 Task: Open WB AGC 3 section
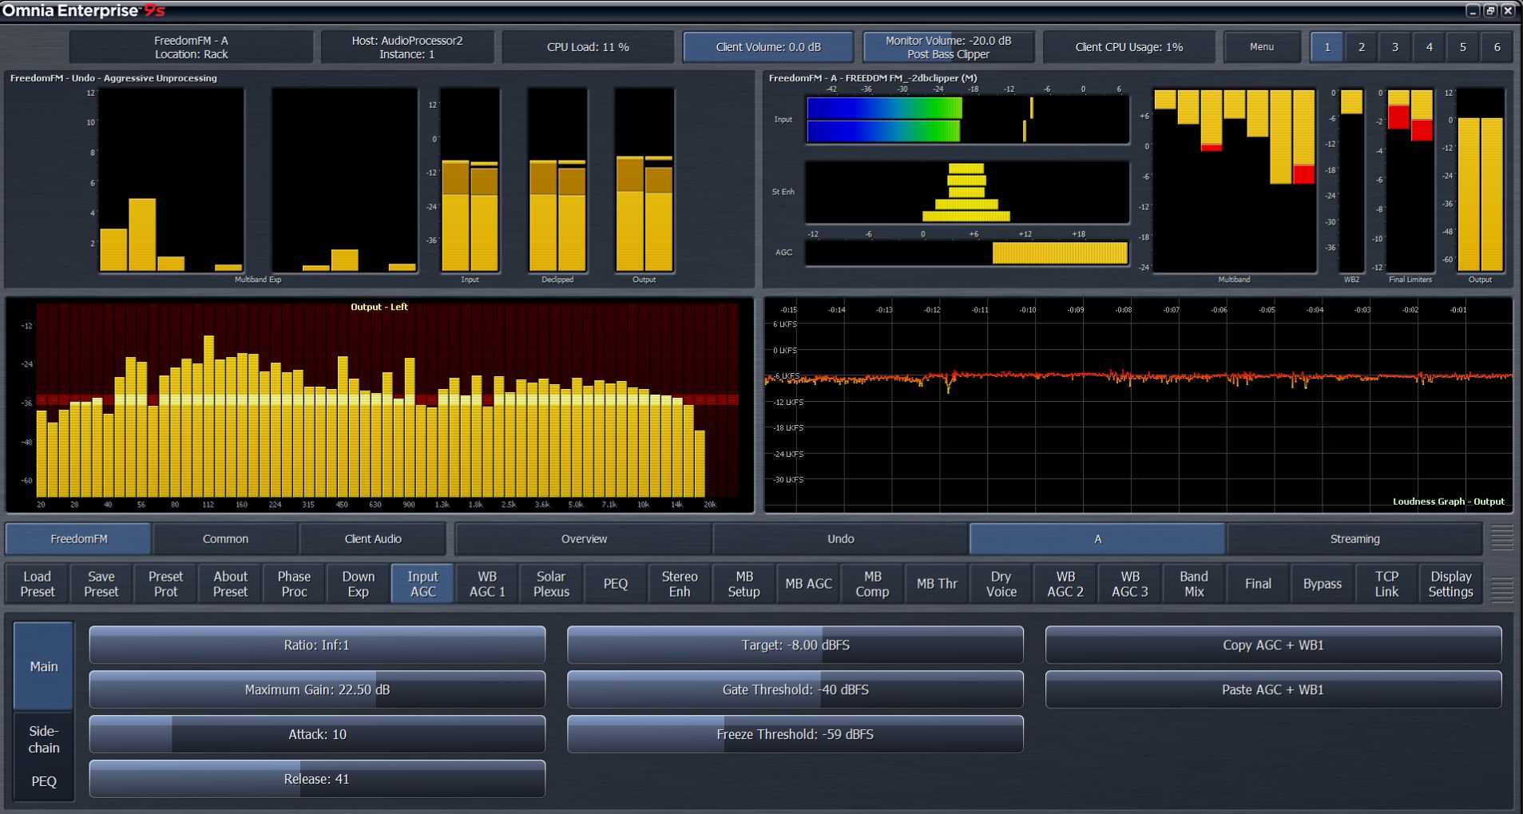pyautogui.click(x=1129, y=584)
